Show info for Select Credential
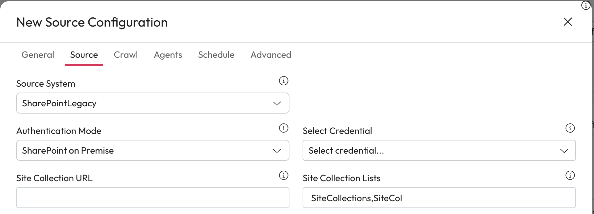Viewport: 594px width, 214px height. [x=570, y=128]
